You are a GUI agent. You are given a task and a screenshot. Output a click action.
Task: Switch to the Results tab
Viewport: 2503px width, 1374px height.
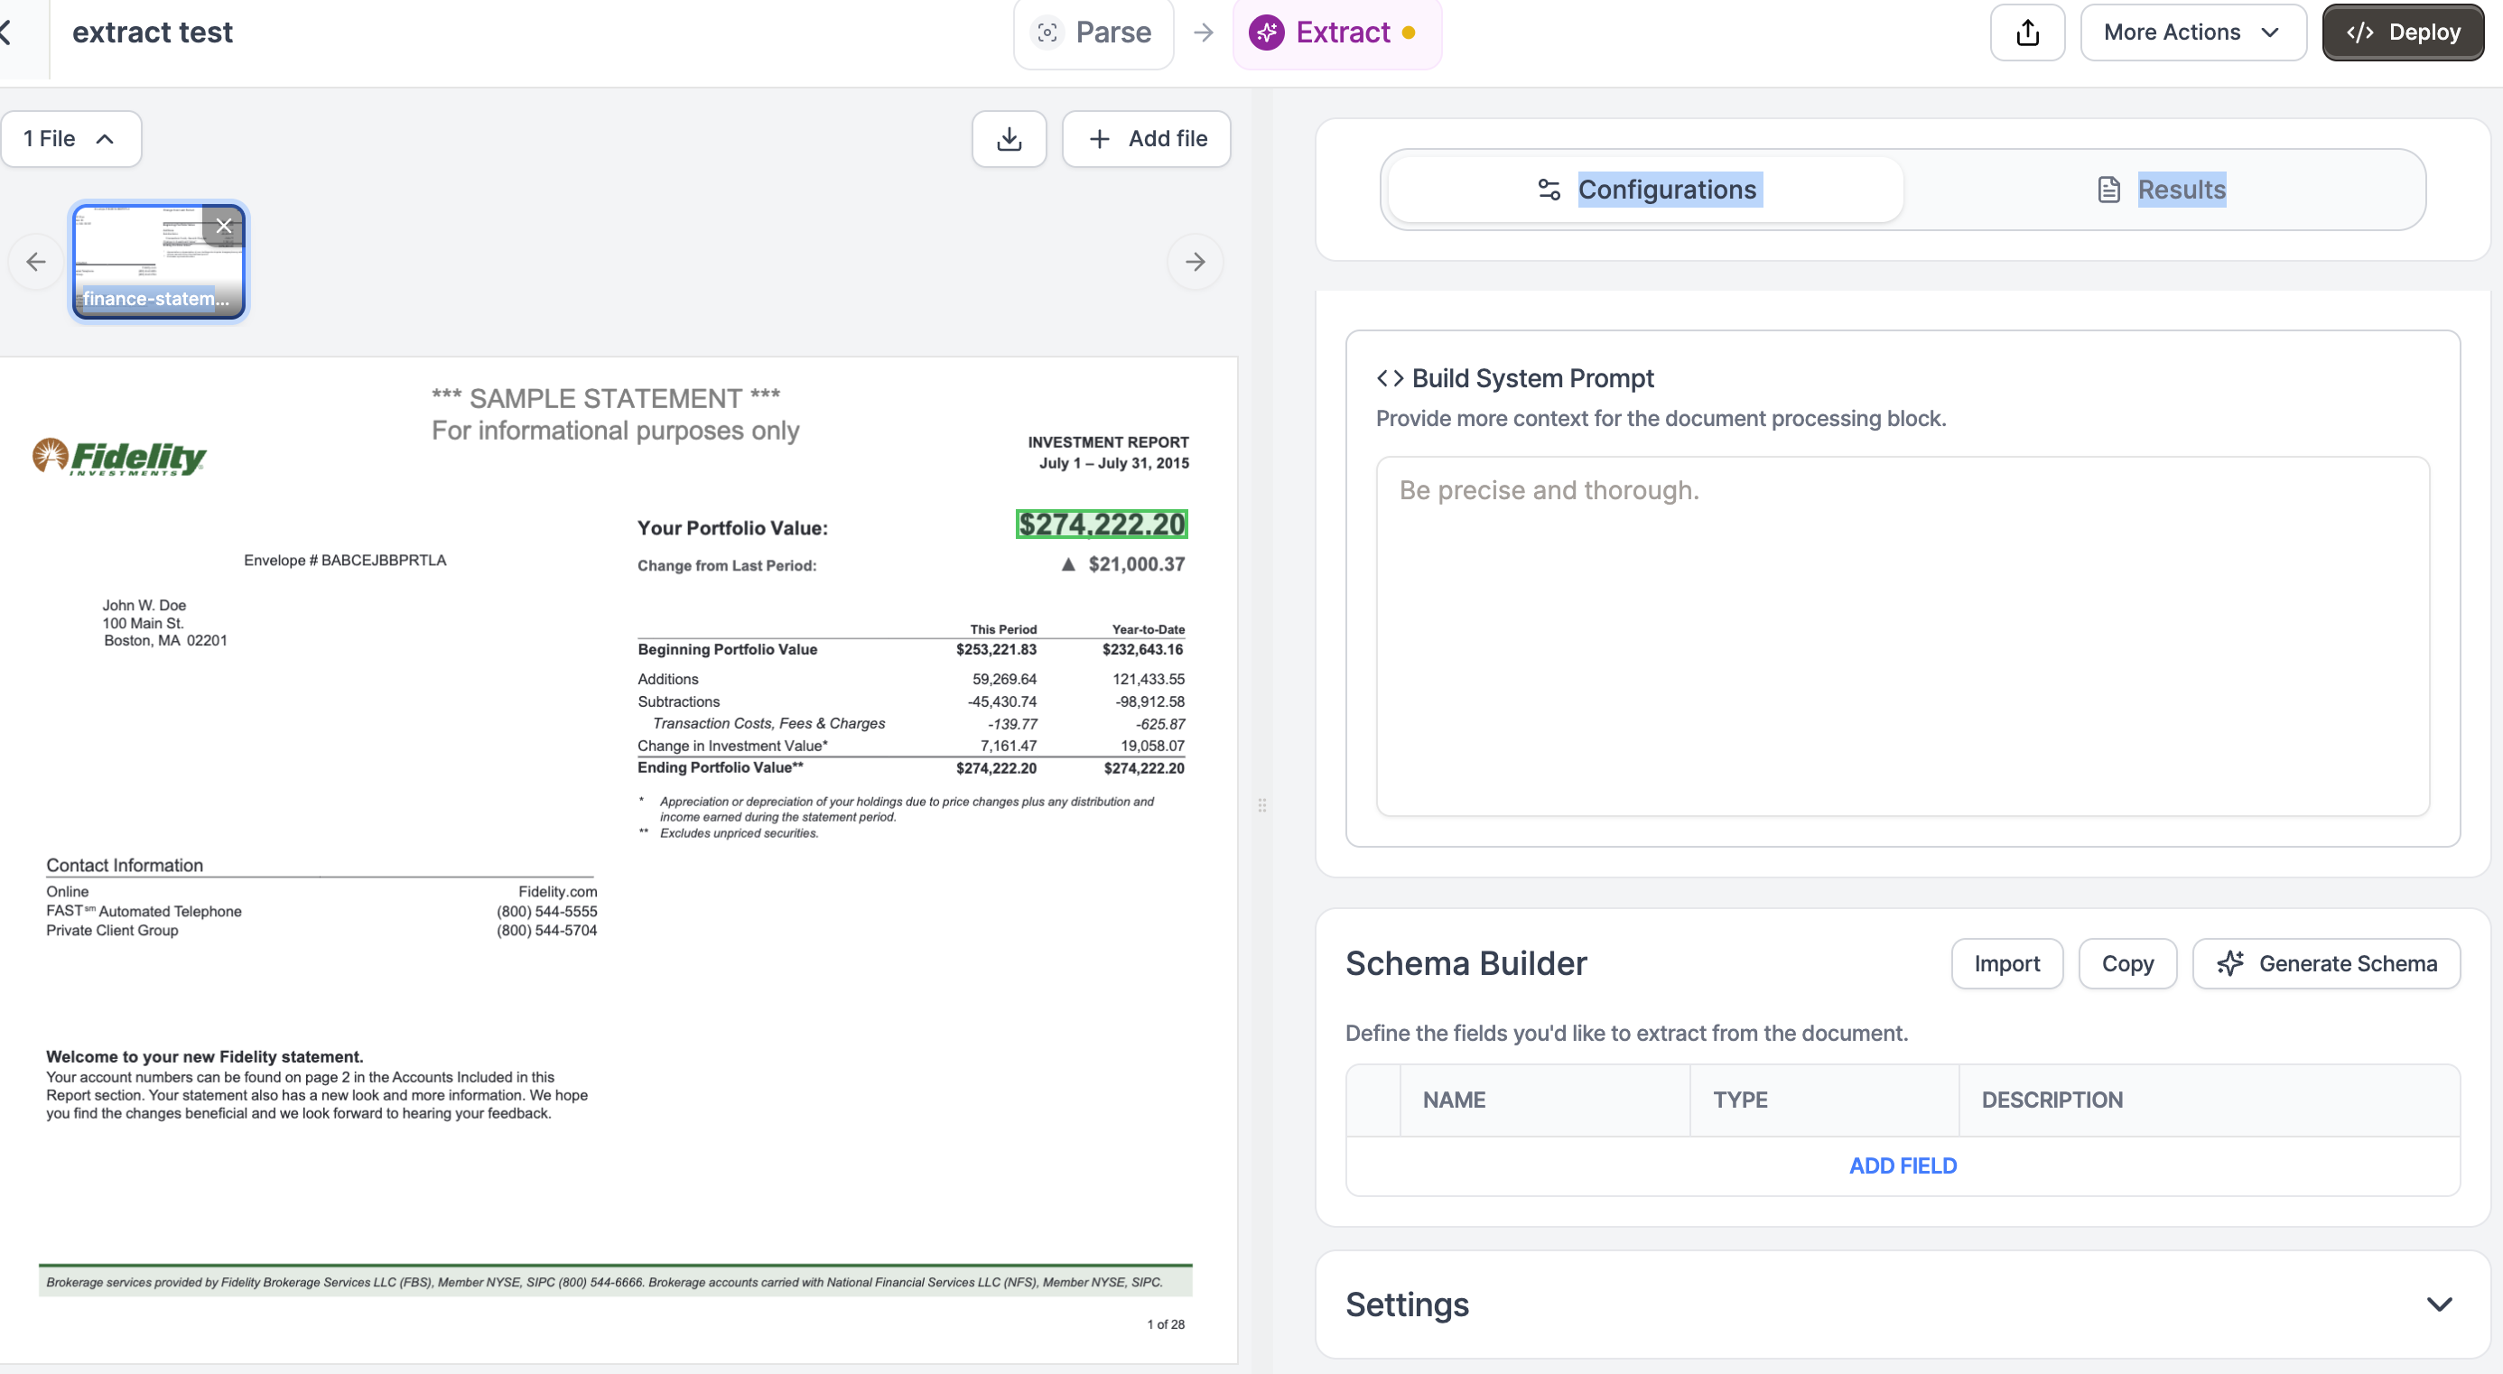tap(2163, 190)
